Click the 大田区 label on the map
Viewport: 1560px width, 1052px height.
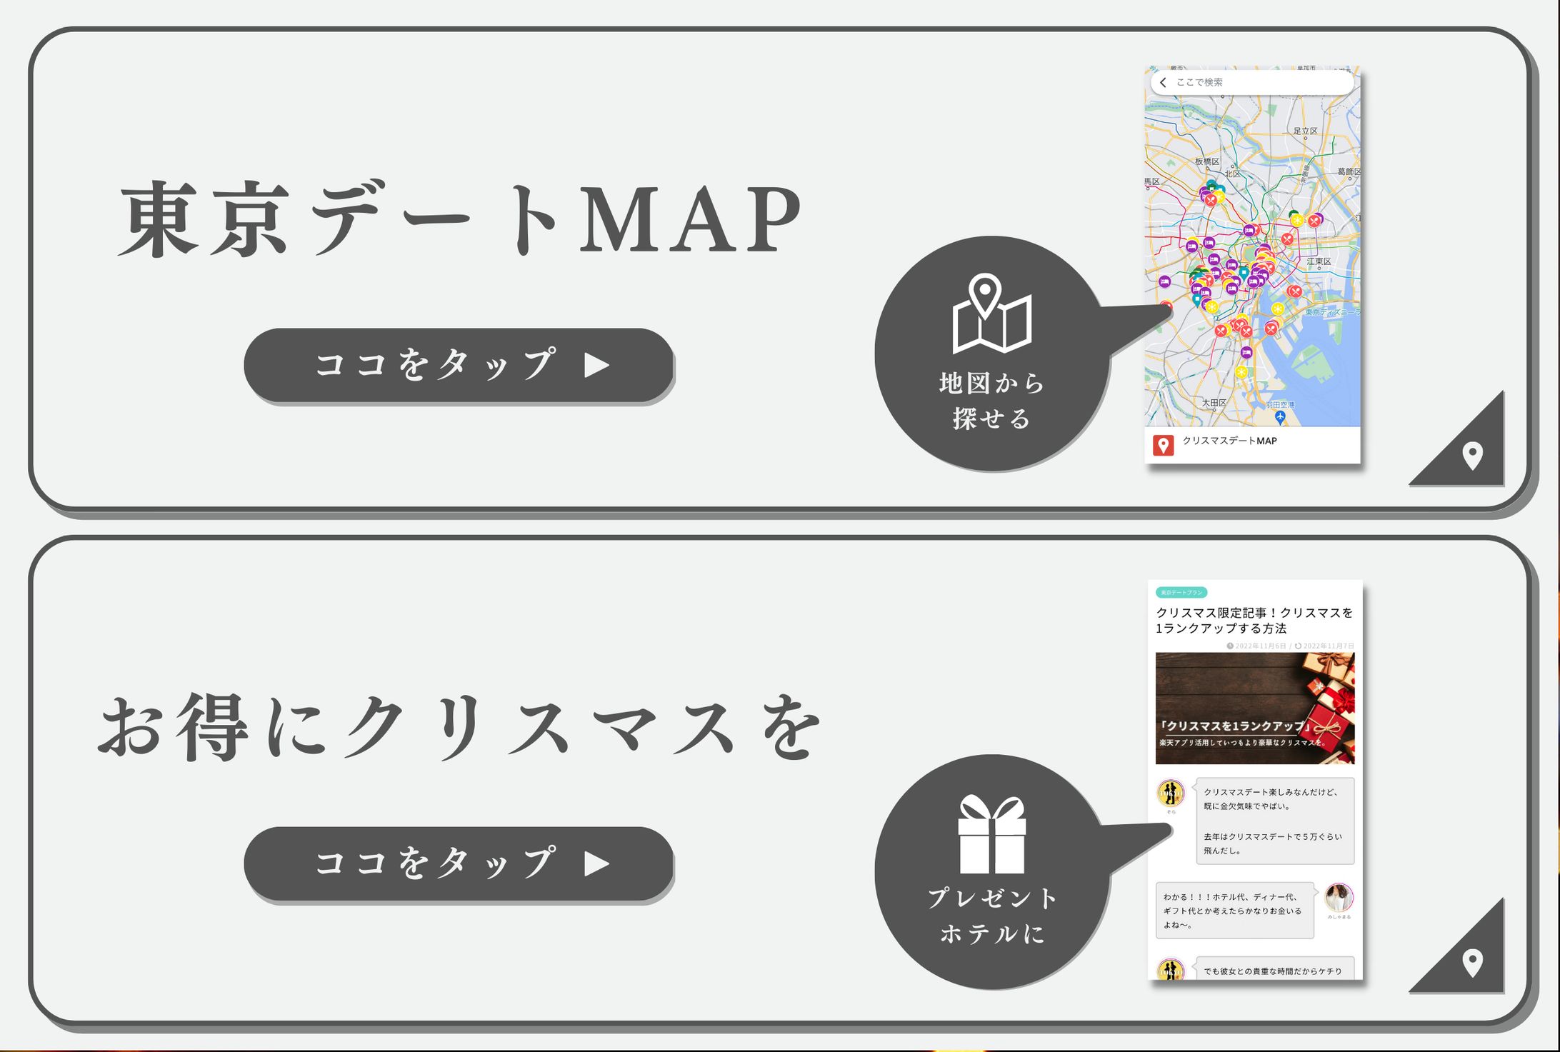coord(1214,403)
